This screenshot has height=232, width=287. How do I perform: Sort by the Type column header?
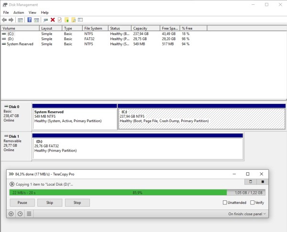[72, 28]
